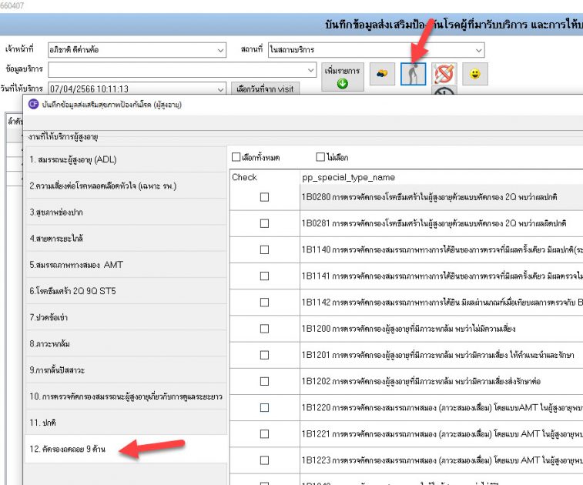
Task: Tick the เลือกทั้งหมด checkbox
Action: [x=237, y=157]
